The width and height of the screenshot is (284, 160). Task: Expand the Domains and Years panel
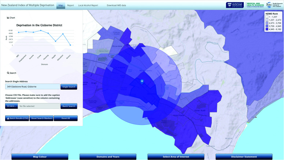pos(108,157)
